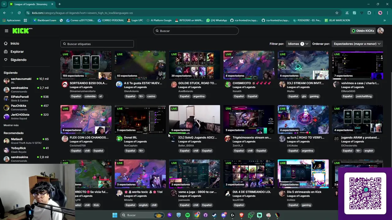This screenshot has width=392, height=220.
Task: Click the itsnatih channel avatar
Action: point(228,85)
